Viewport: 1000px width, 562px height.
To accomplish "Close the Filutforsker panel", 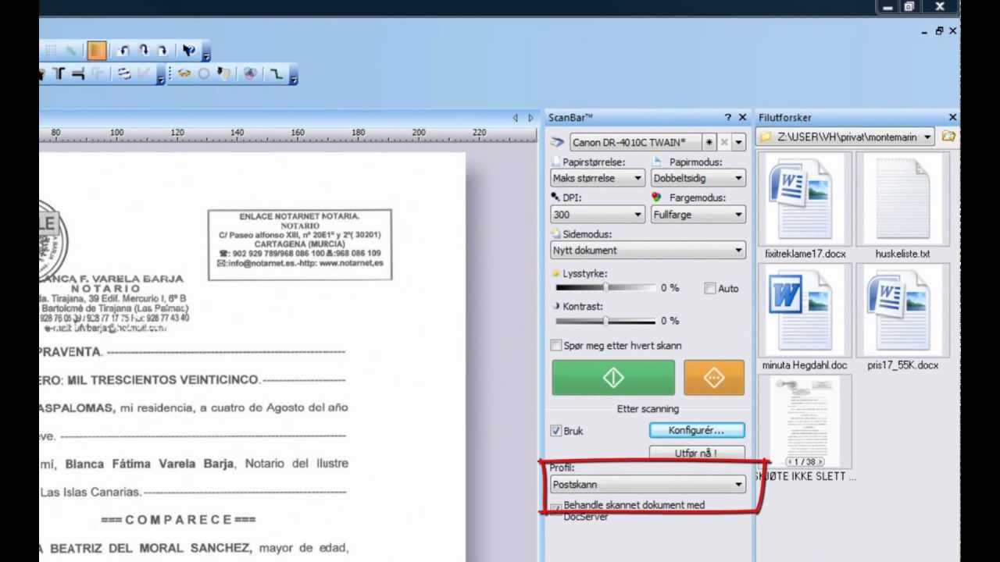I will tap(952, 117).
